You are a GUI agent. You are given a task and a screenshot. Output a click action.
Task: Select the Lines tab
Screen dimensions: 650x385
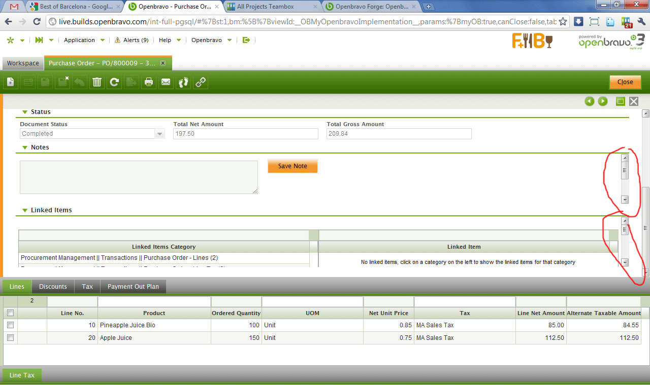tap(17, 287)
